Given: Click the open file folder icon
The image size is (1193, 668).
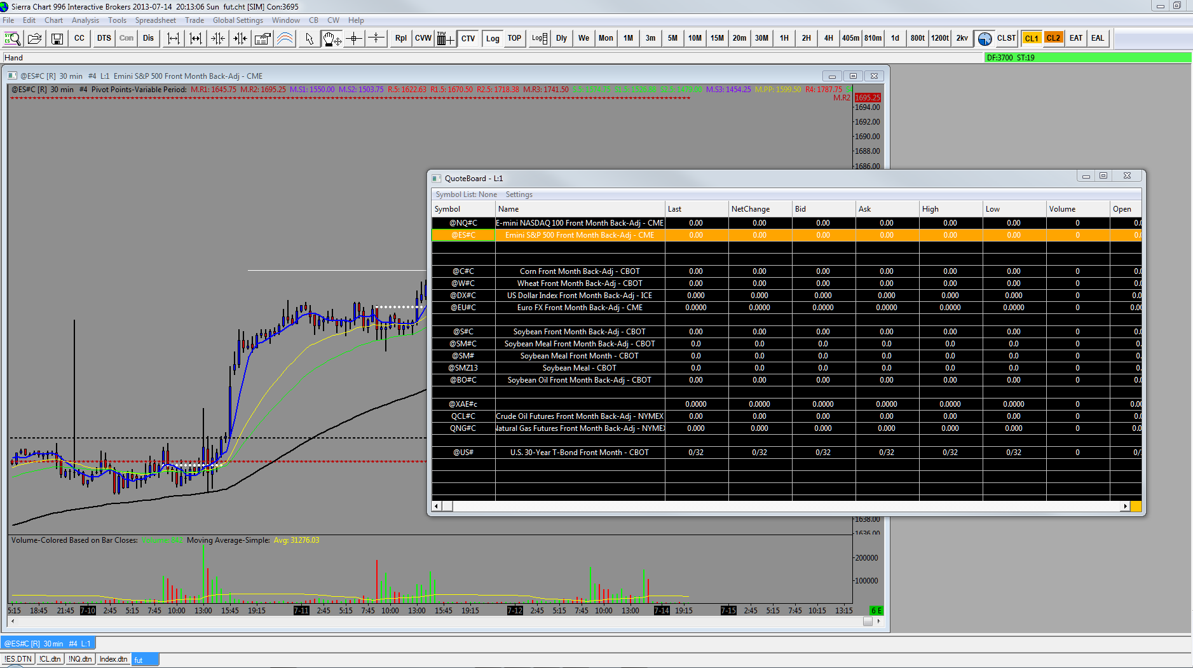Looking at the screenshot, I should point(35,39).
